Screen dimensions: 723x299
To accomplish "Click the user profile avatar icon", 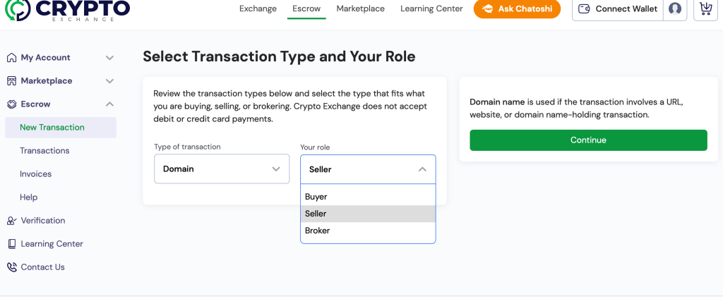I will [x=675, y=9].
